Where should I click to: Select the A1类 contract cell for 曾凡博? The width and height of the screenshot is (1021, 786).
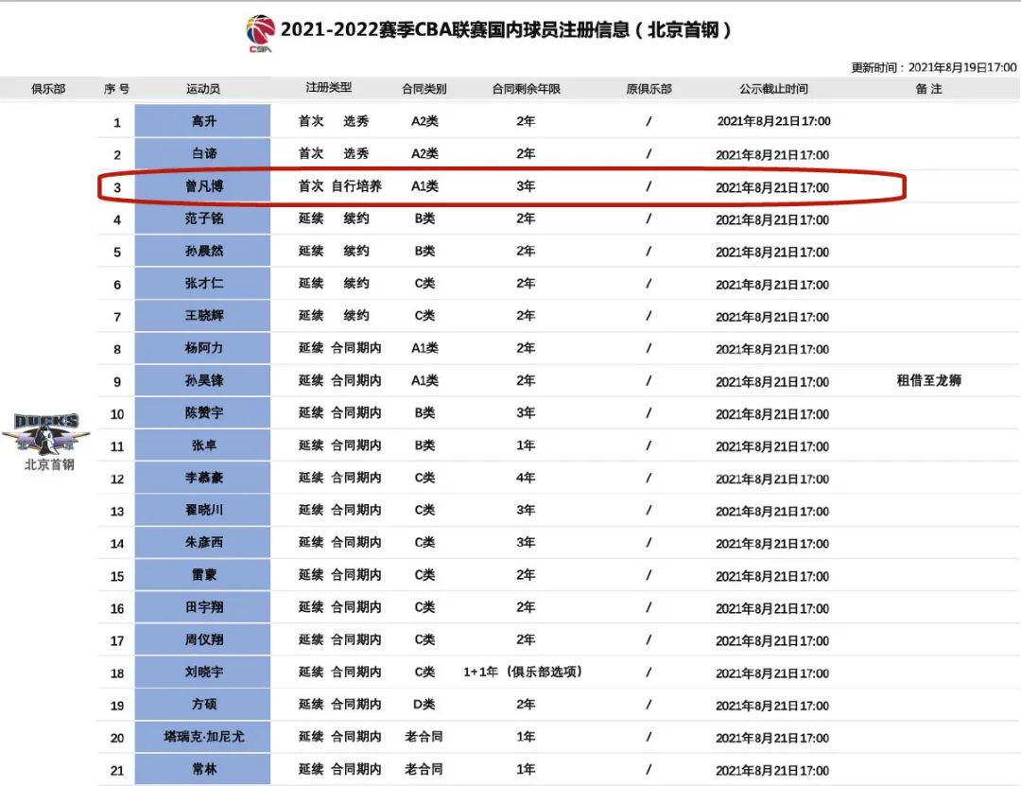[423, 186]
